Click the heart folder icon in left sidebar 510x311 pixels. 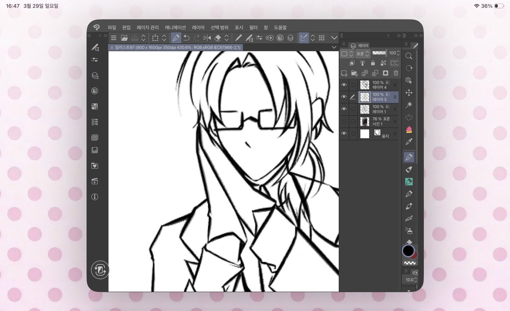tap(95, 166)
